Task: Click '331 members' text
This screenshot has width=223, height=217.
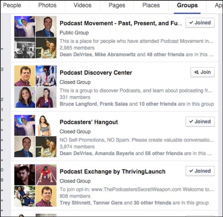Action: click(75, 97)
